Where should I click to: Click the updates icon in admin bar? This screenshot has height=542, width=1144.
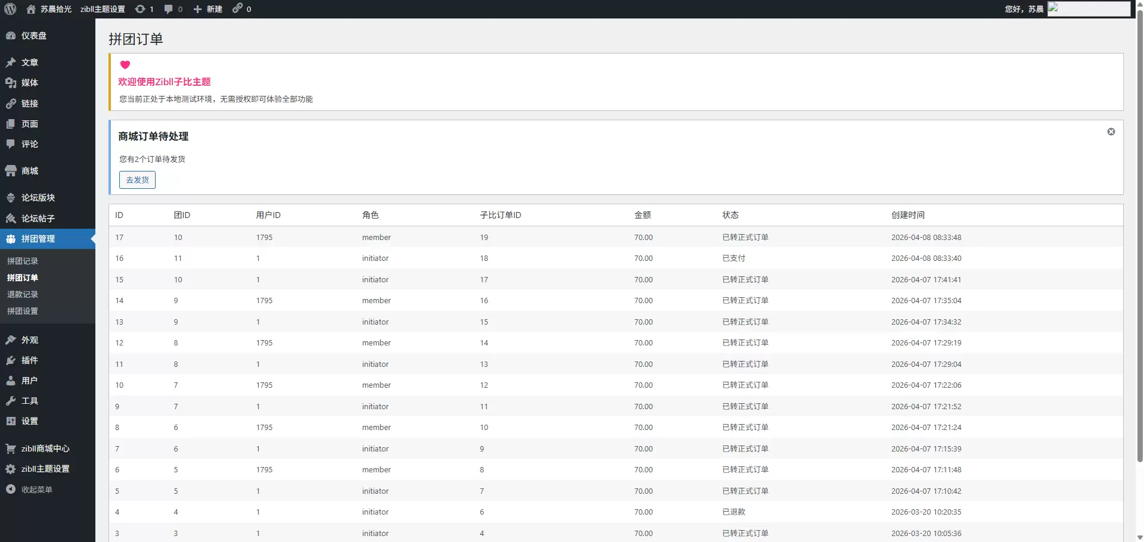tap(140, 9)
